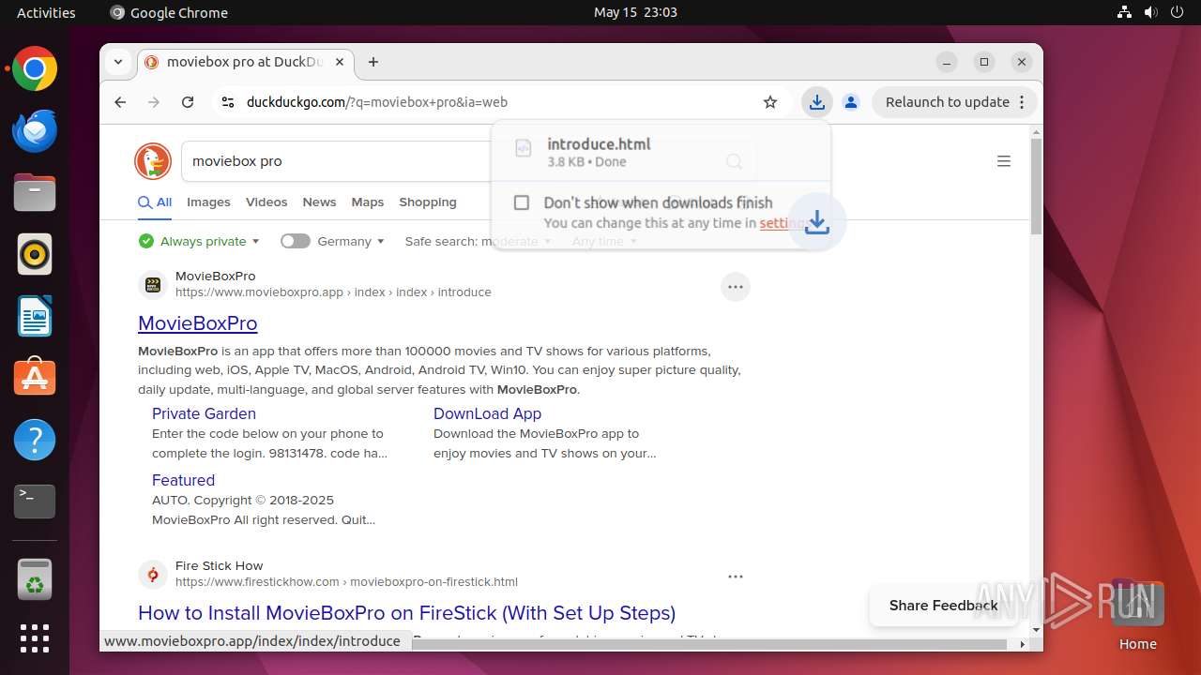Expand the Always private dropdown
This screenshot has height=675, width=1201.
point(199,241)
